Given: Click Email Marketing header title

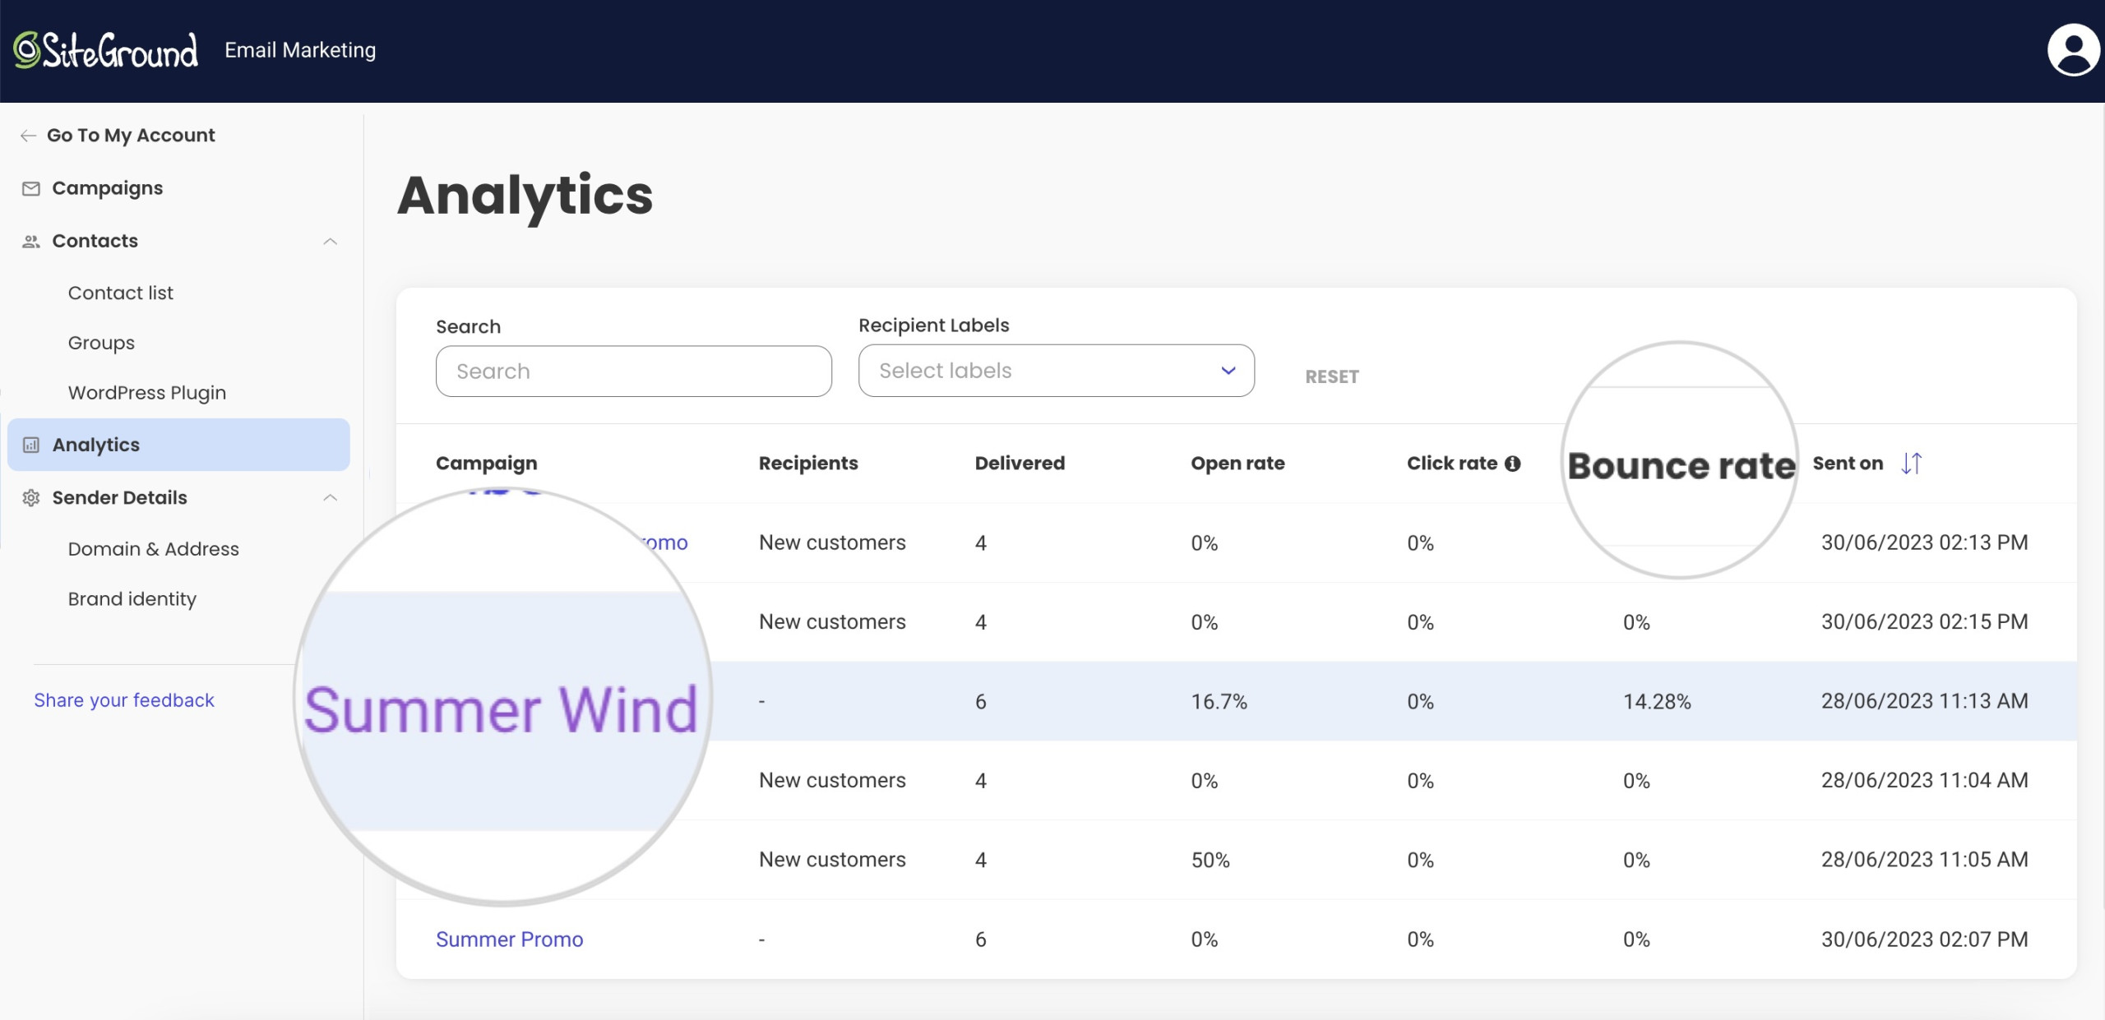Looking at the screenshot, I should tap(300, 50).
